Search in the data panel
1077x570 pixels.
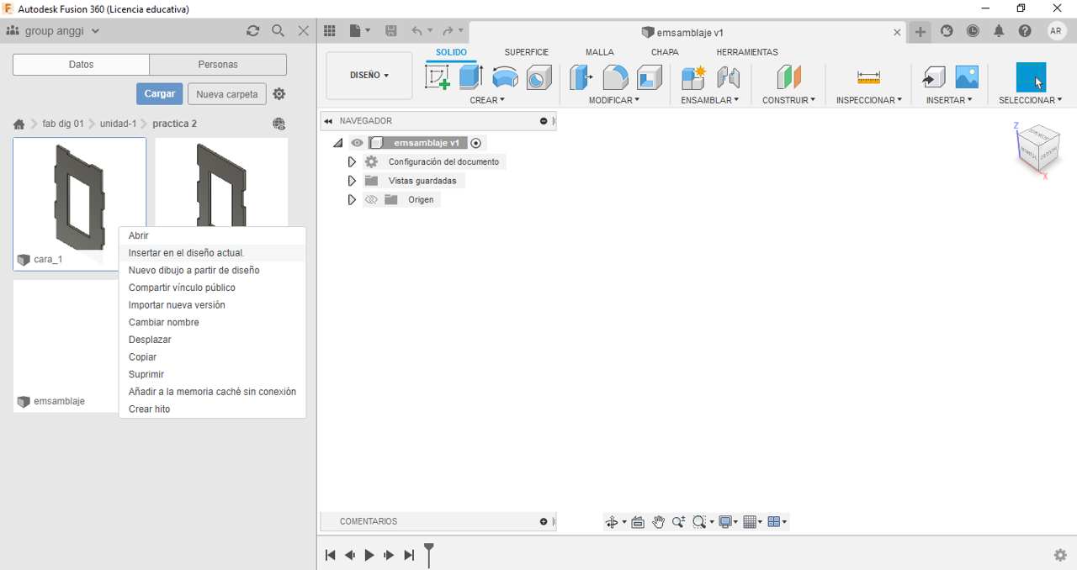pyautogui.click(x=279, y=31)
